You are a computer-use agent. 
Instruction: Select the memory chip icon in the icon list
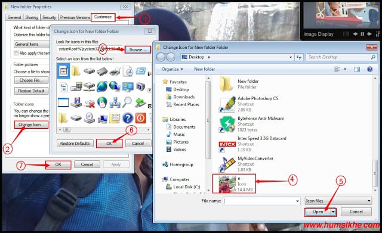[102, 72]
